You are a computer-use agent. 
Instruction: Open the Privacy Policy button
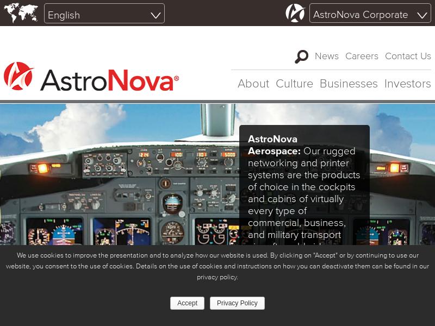tap(237, 303)
